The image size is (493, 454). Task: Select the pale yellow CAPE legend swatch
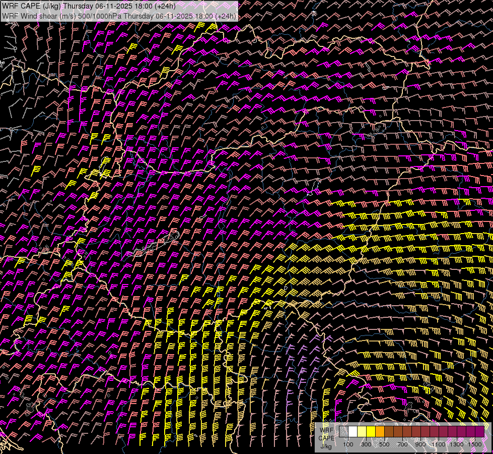[x=362, y=432]
